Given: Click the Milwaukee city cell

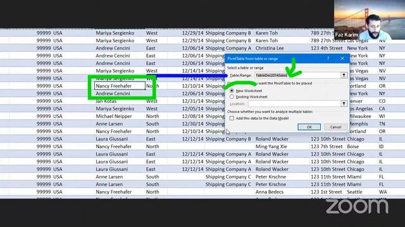Looking at the screenshot, I should [360, 116].
